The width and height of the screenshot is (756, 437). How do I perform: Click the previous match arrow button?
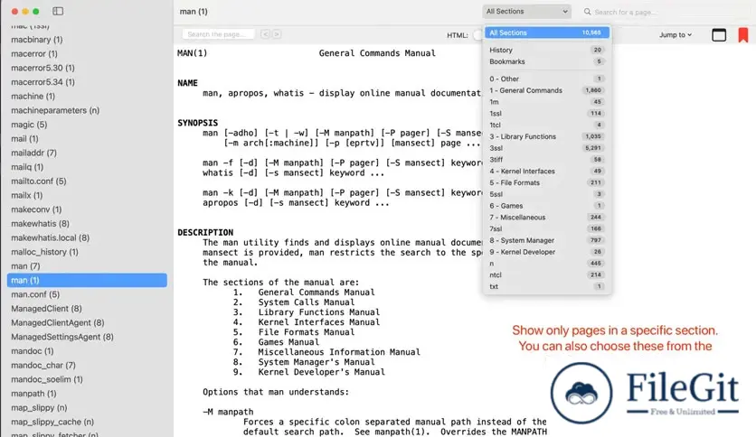coord(265,34)
